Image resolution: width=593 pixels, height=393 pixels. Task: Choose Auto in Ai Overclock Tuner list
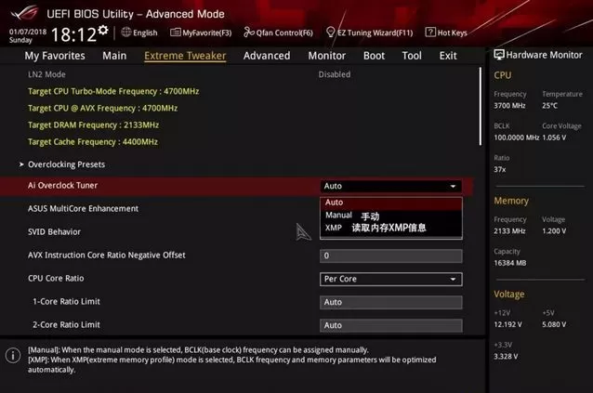390,203
